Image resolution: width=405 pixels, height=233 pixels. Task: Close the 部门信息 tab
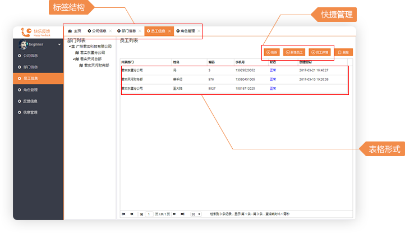coord(140,31)
